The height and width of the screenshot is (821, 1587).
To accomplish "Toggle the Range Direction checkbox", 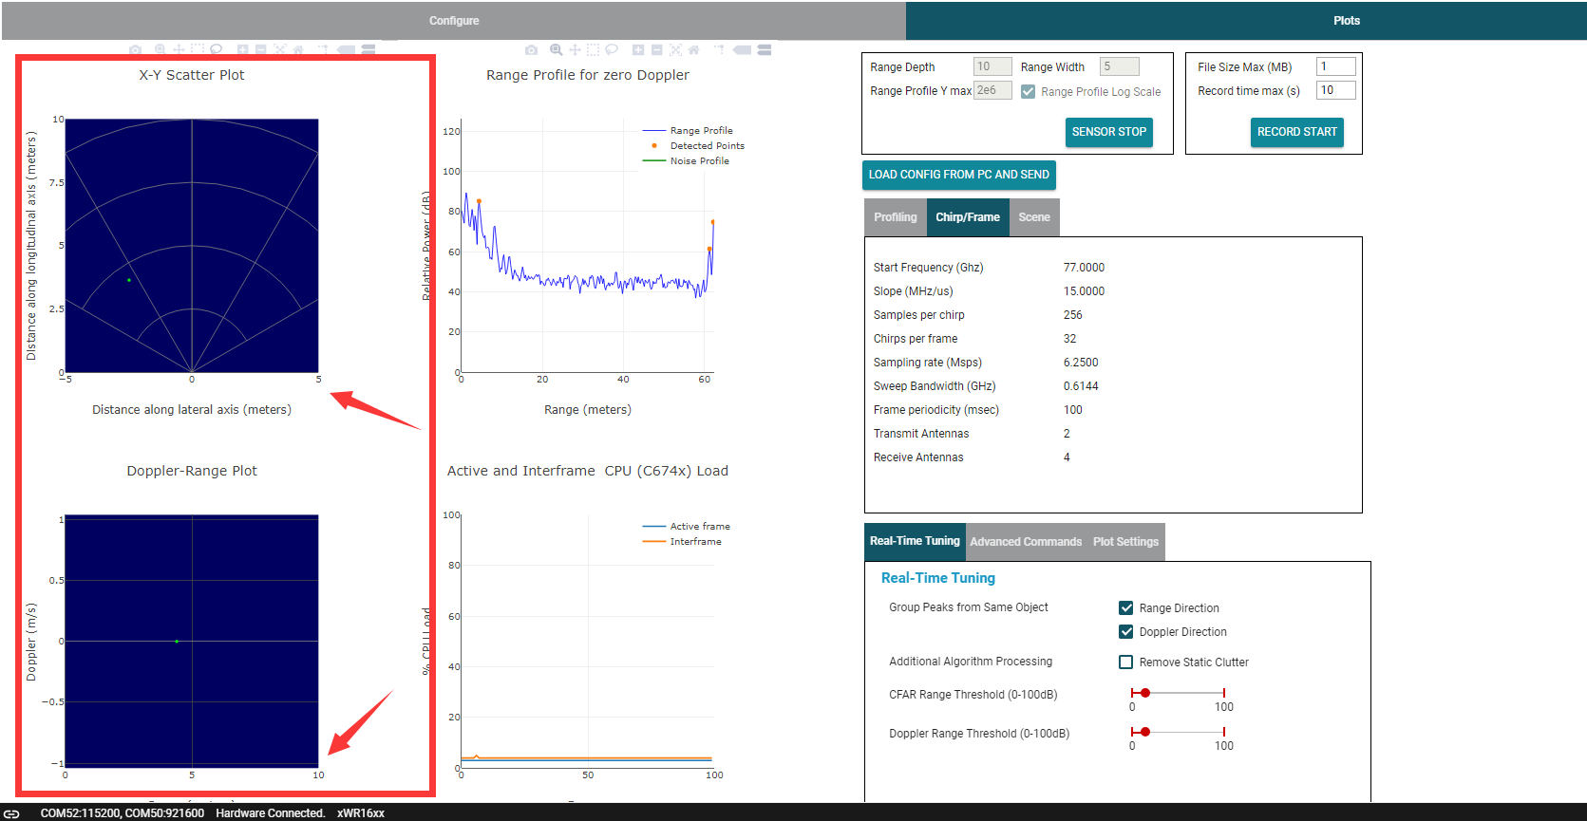I will click(x=1125, y=607).
